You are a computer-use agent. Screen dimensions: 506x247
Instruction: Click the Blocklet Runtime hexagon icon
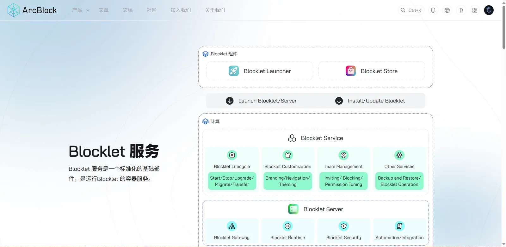point(288,226)
